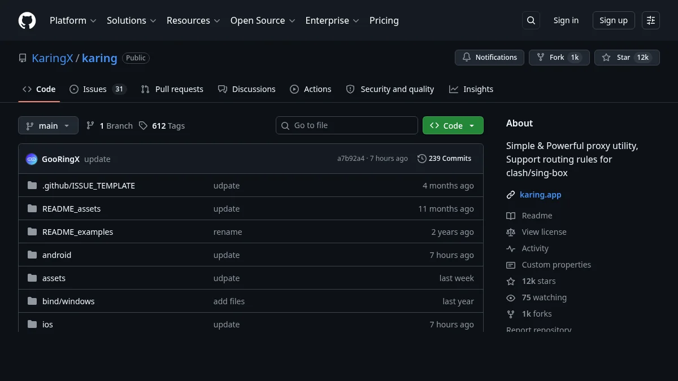The height and width of the screenshot is (381, 678).
Task: Expand the Open Source menu
Action: point(263,20)
